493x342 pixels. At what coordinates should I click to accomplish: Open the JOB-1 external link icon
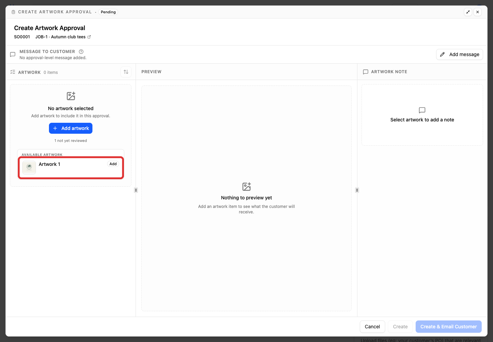[89, 37]
